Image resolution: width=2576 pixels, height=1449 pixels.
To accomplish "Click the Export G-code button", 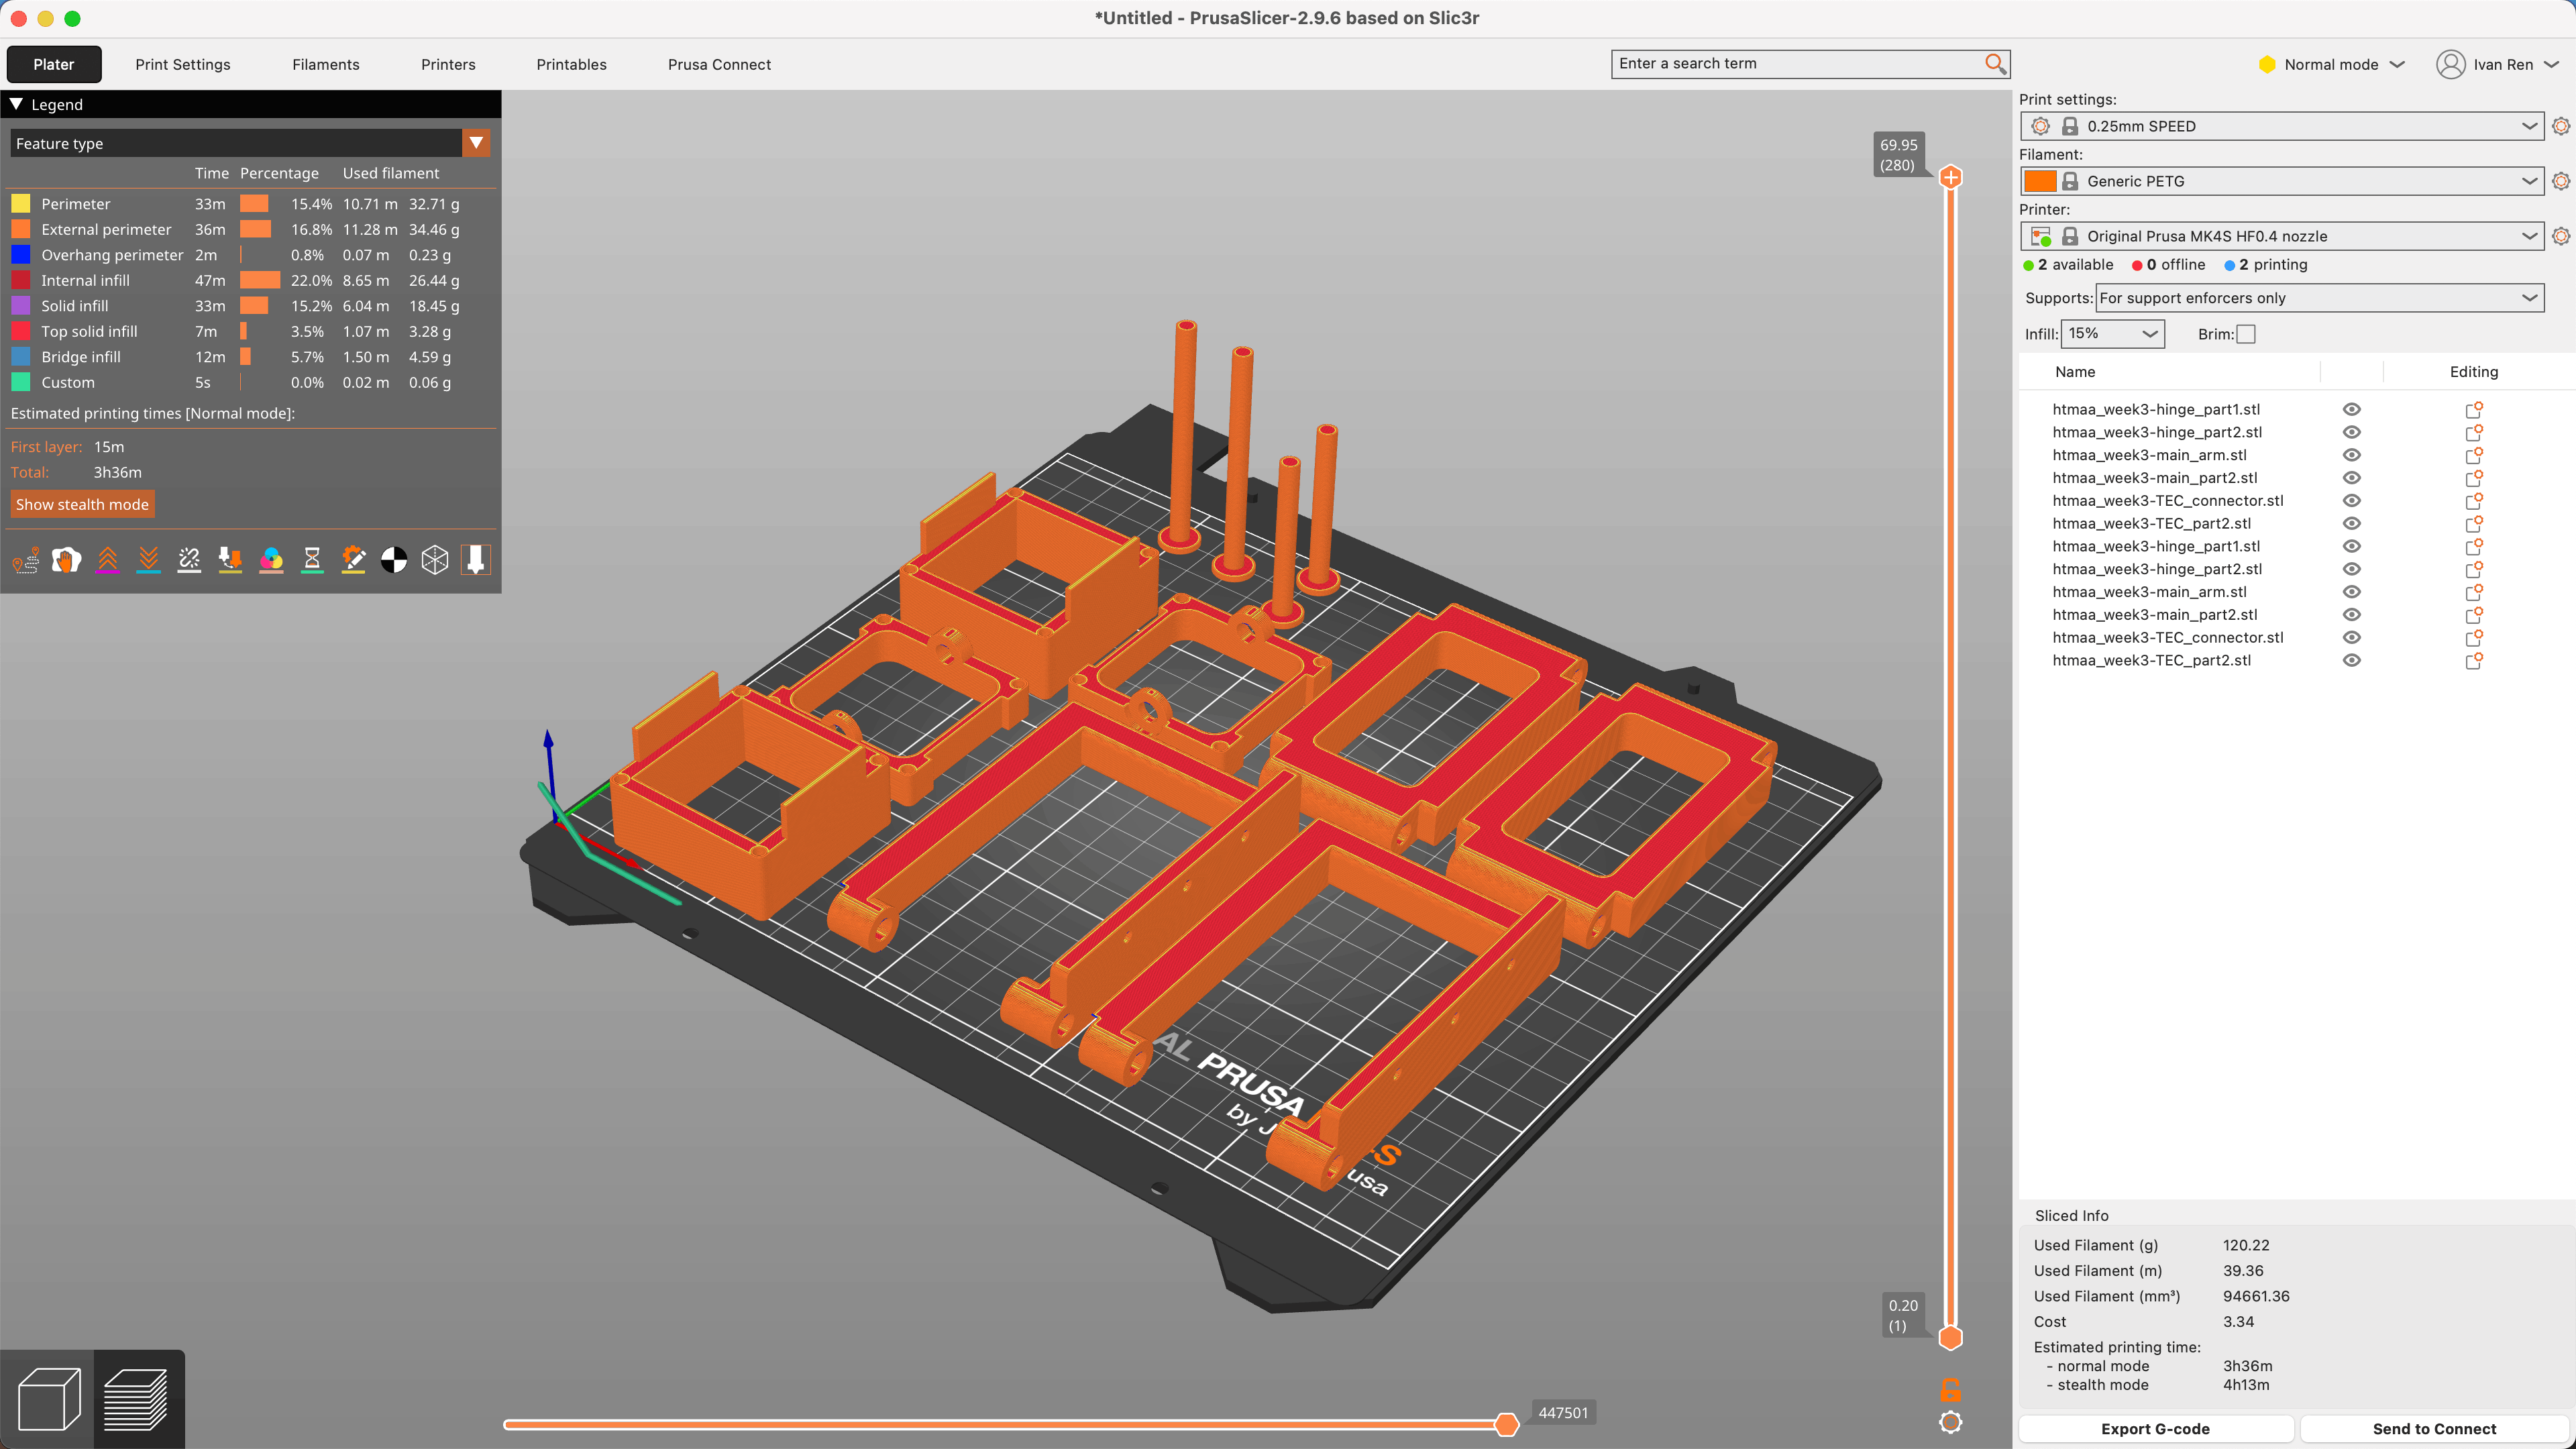I will click(x=2155, y=1429).
